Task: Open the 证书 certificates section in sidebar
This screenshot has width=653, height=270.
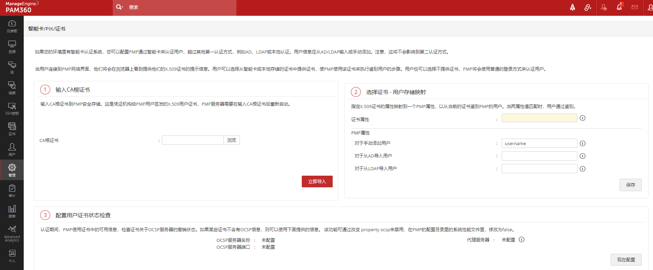Action: coord(12,129)
